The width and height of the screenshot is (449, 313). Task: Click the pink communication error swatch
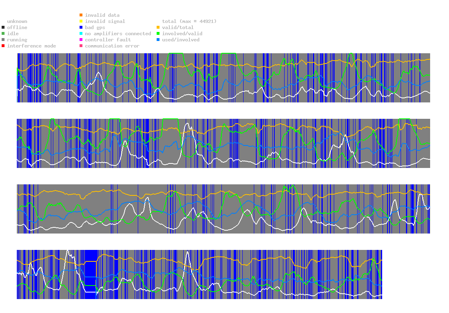[81, 46]
